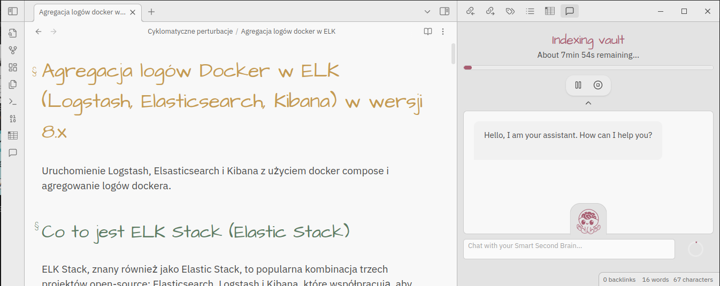
Task: Close the Agregacja logów docker tab
Action: [133, 12]
